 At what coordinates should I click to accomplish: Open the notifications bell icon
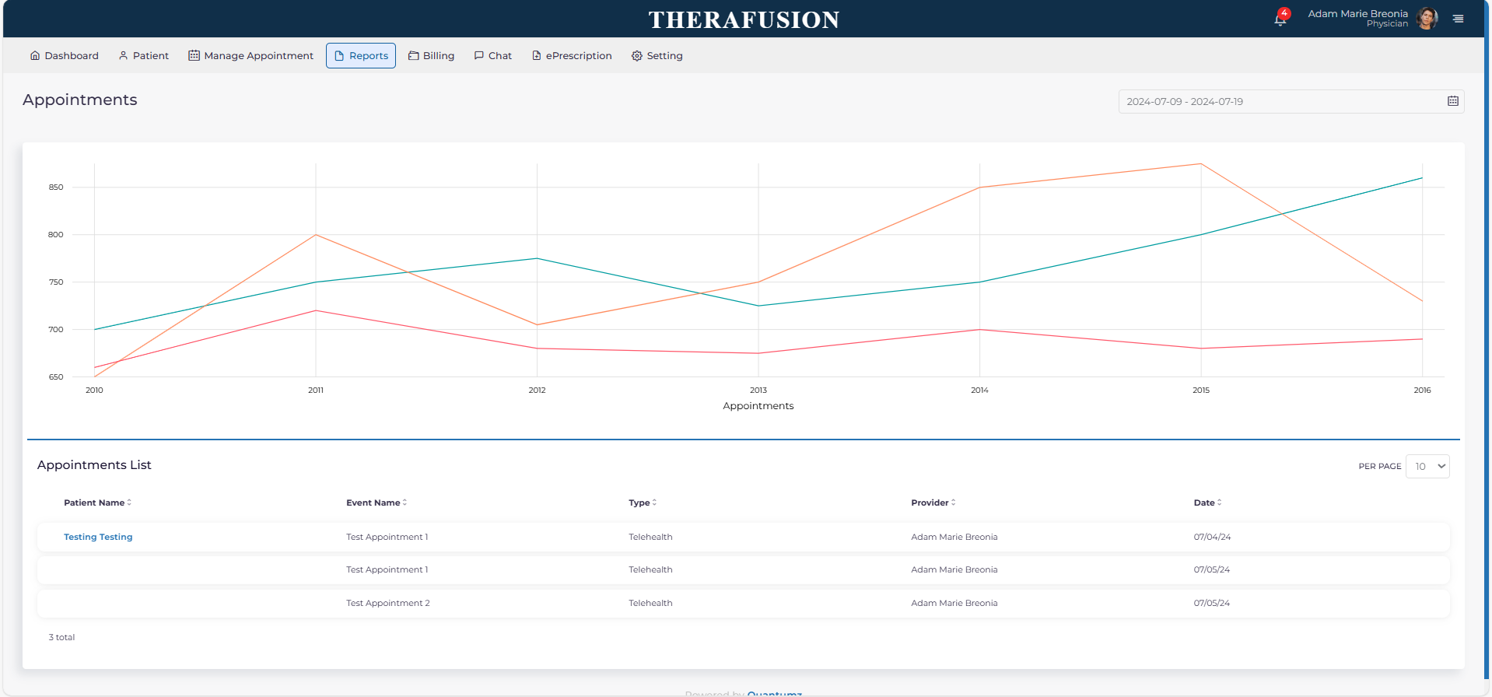pos(1280,19)
